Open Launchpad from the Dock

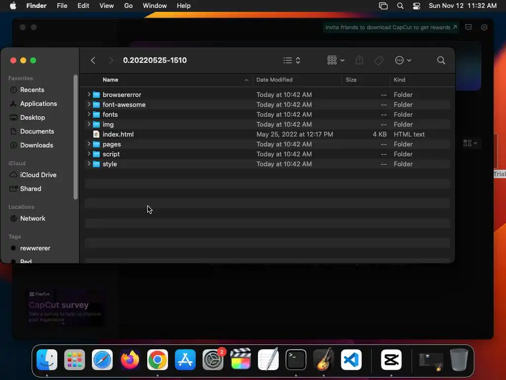click(75, 360)
